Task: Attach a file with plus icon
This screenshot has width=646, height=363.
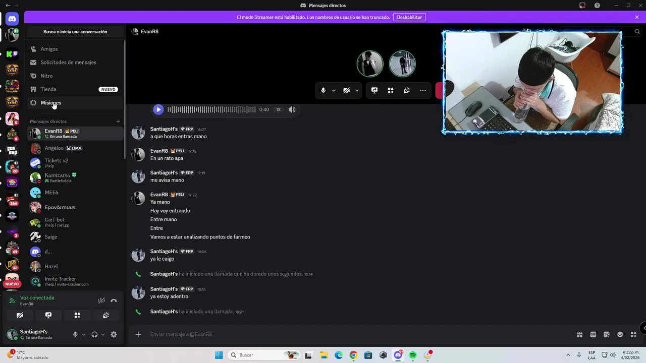Action: [138, 334]
